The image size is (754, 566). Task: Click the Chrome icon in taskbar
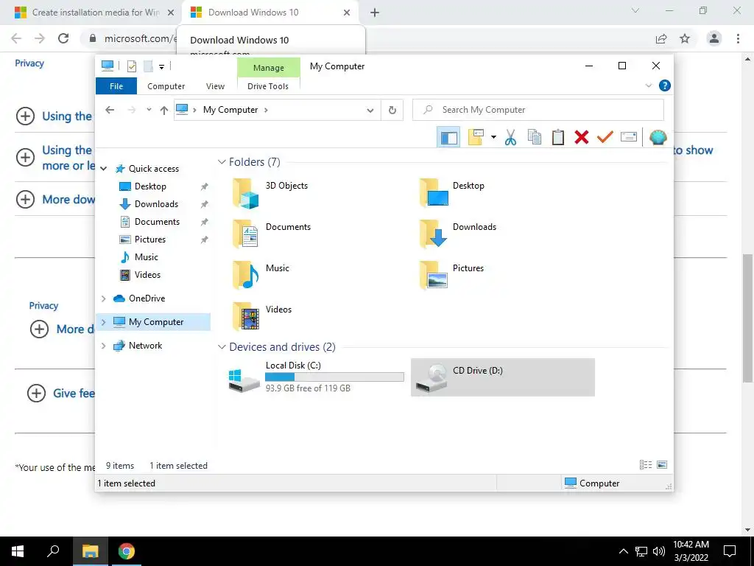coord(127,551)
